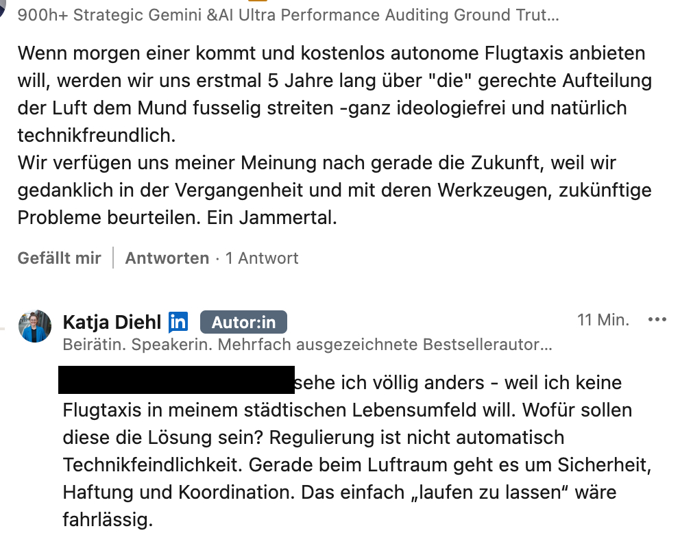Click the LinkedIn badge beside Katja Diehl

178,321
